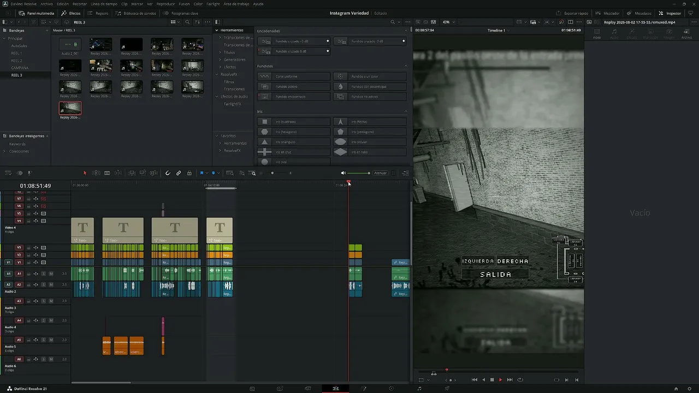This screenshot has height=393, width=699.
Task: Toggle timeline snapping magnet icon
Action: [x=168, y=173]
